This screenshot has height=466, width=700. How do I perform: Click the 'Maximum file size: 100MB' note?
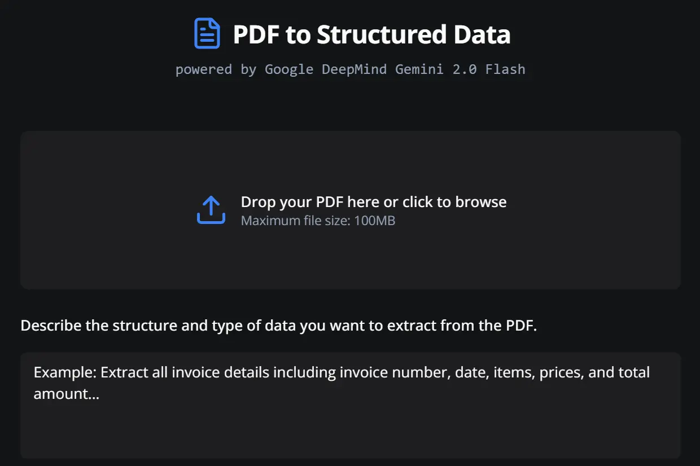[317, 221]
